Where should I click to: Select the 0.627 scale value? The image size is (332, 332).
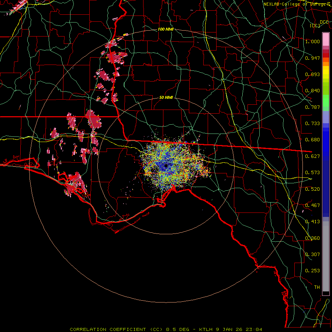click(x=312, y=156)
